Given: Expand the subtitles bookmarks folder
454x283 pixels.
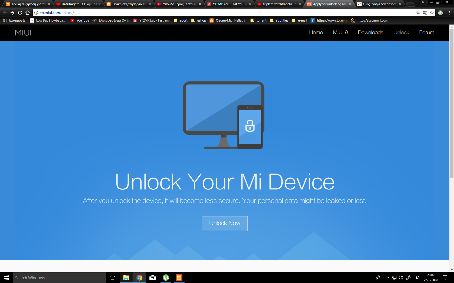Looking at the screenshot, I should (279, 20).
